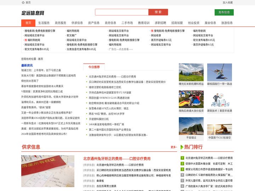Click rank 1 green number badge

[x=182, y=158]
